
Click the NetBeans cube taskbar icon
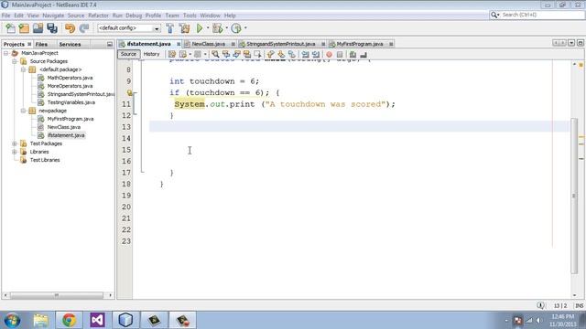(x=126, y=320)
